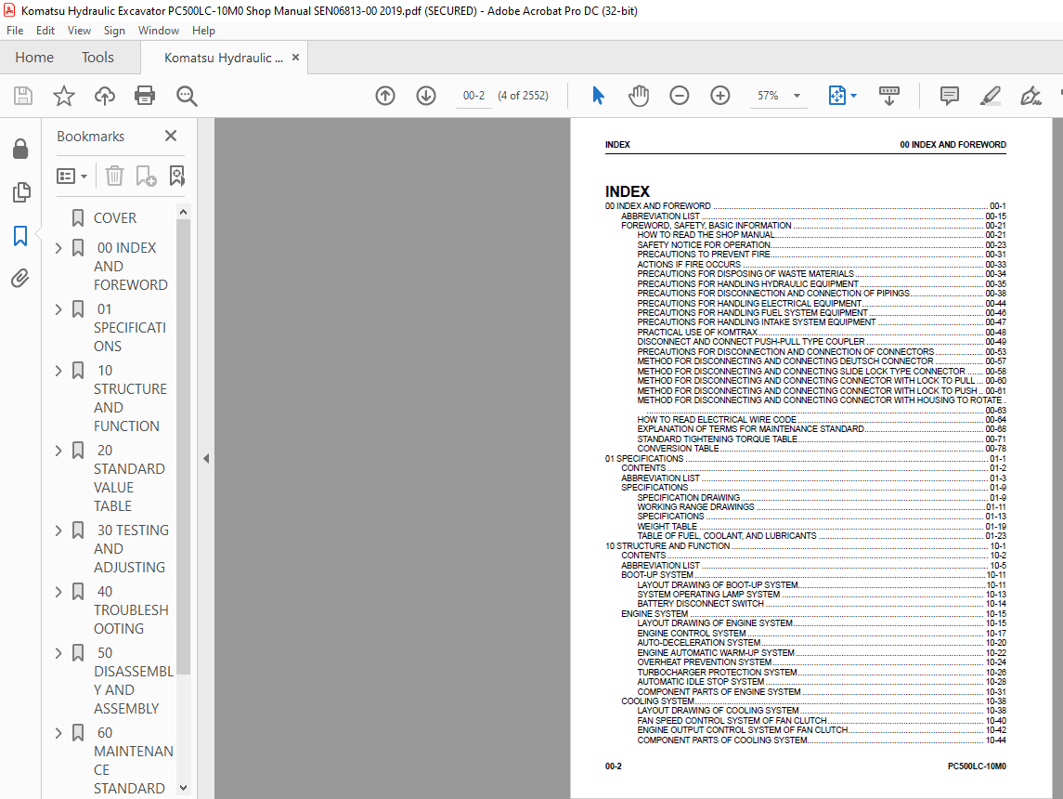Switch to the Tools tab
This screenshot has height=799, width=1063.
(97, 58)
